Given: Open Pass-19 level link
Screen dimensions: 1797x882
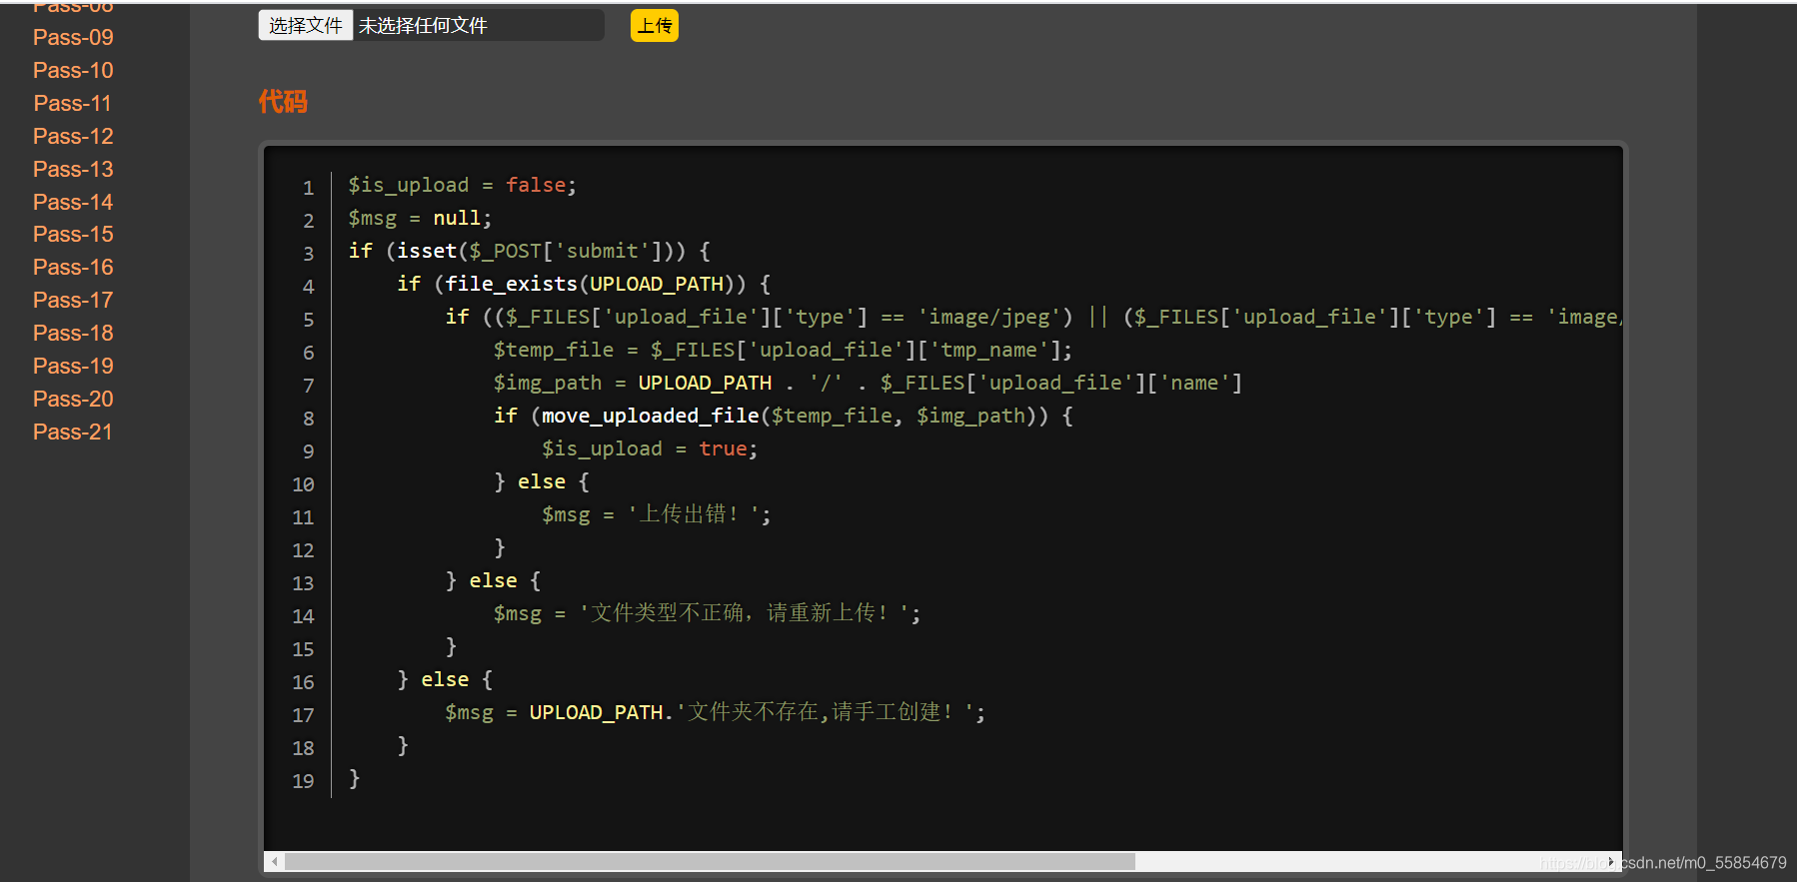Looking at the screenshot, I should [x=73, y=366].
